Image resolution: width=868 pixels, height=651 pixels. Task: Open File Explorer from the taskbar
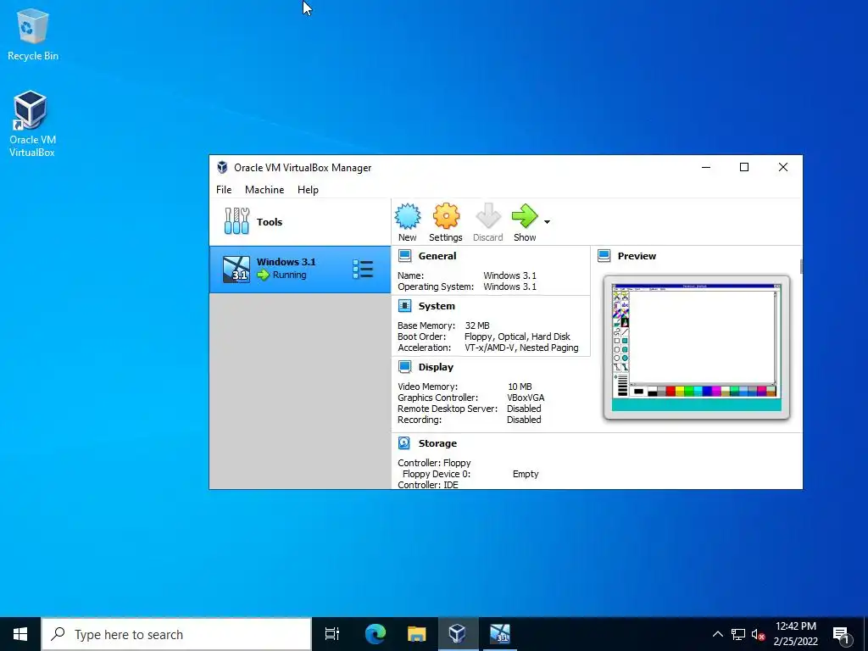pyautogui.click(x=416, y=634)
